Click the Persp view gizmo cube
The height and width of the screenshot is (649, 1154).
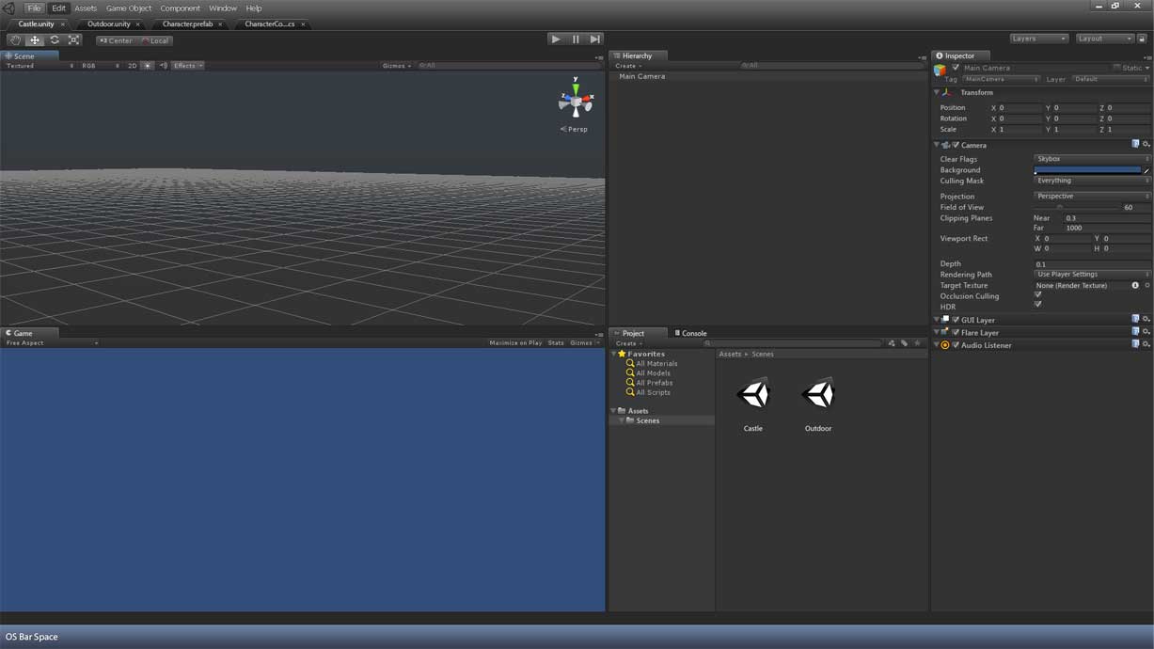[576, 99]
